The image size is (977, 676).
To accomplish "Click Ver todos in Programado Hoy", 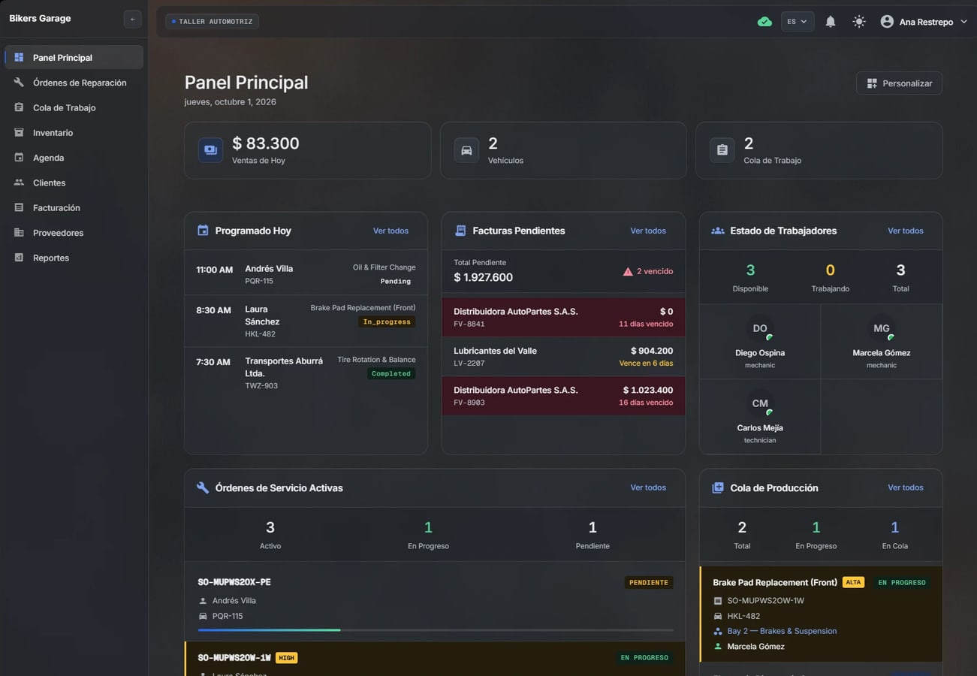I will [390, 231].
